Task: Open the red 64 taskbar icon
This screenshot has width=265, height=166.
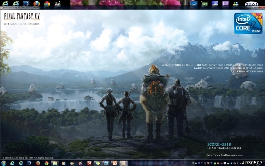Action: [89, 163]
